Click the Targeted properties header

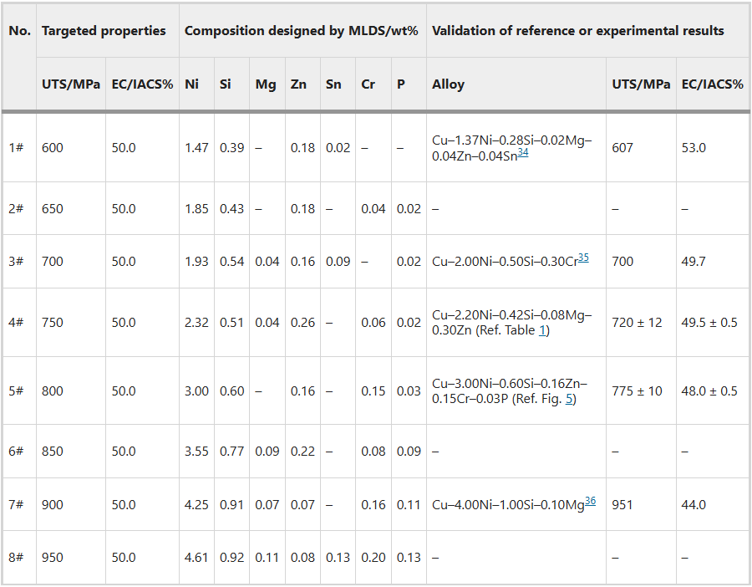pos(104,31)
